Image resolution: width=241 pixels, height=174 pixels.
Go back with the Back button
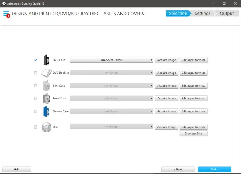tap(178, 170)
